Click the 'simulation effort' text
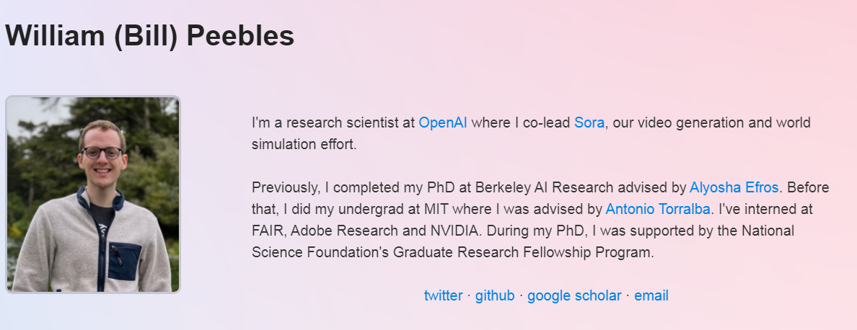Image resolution: width=857 pixels, height=330 pixels. coord(303,144)
